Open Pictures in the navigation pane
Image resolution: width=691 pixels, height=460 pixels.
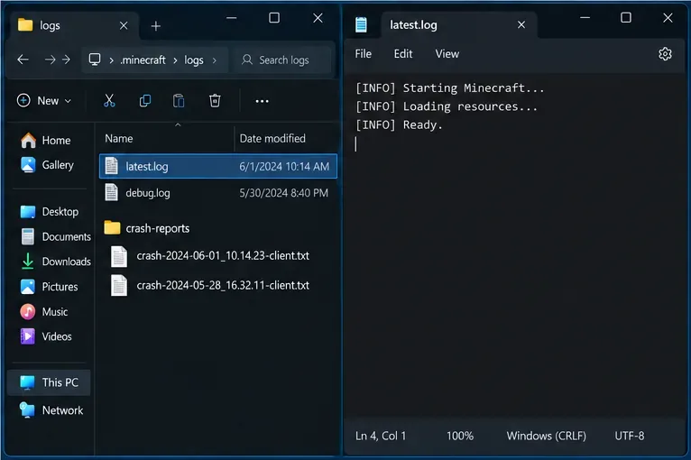click(x=49, y=287)
